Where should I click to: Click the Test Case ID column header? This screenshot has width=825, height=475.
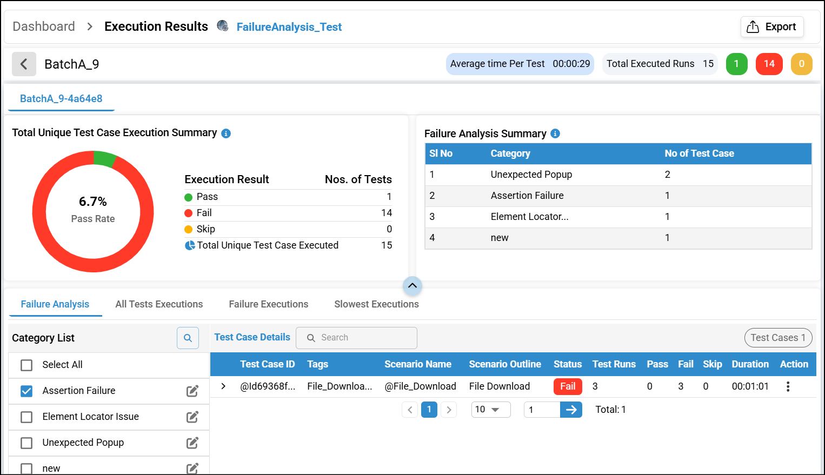coord(268,364)
